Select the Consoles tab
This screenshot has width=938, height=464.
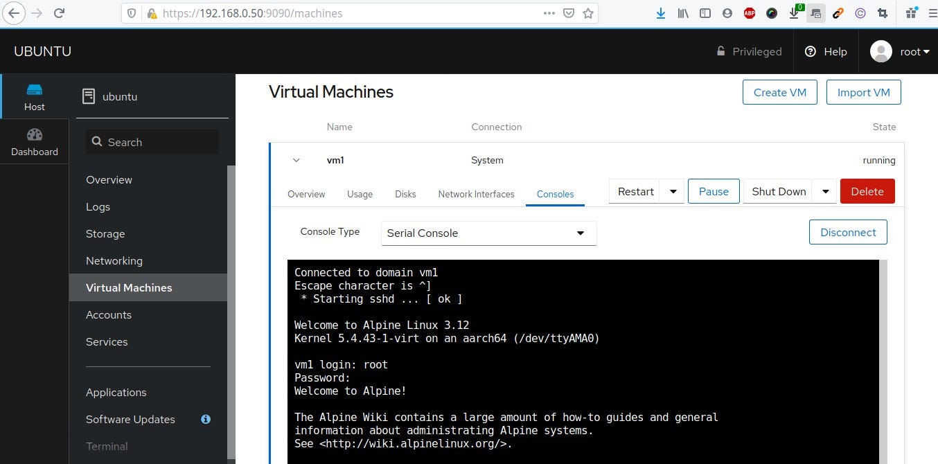pos(555,194)
